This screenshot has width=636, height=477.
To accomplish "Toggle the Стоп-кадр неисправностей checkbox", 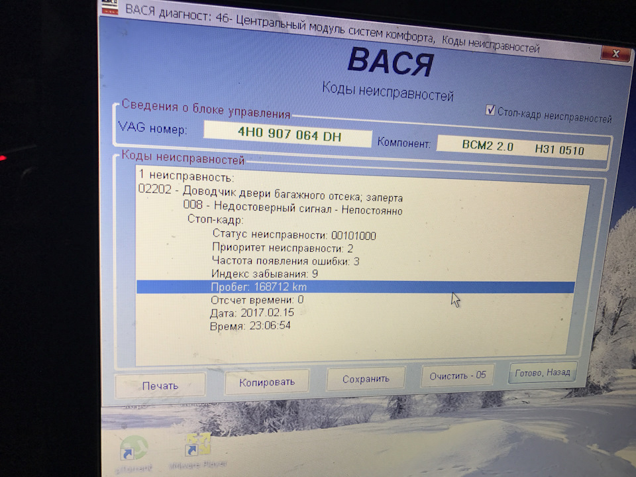I will [490, 110].
